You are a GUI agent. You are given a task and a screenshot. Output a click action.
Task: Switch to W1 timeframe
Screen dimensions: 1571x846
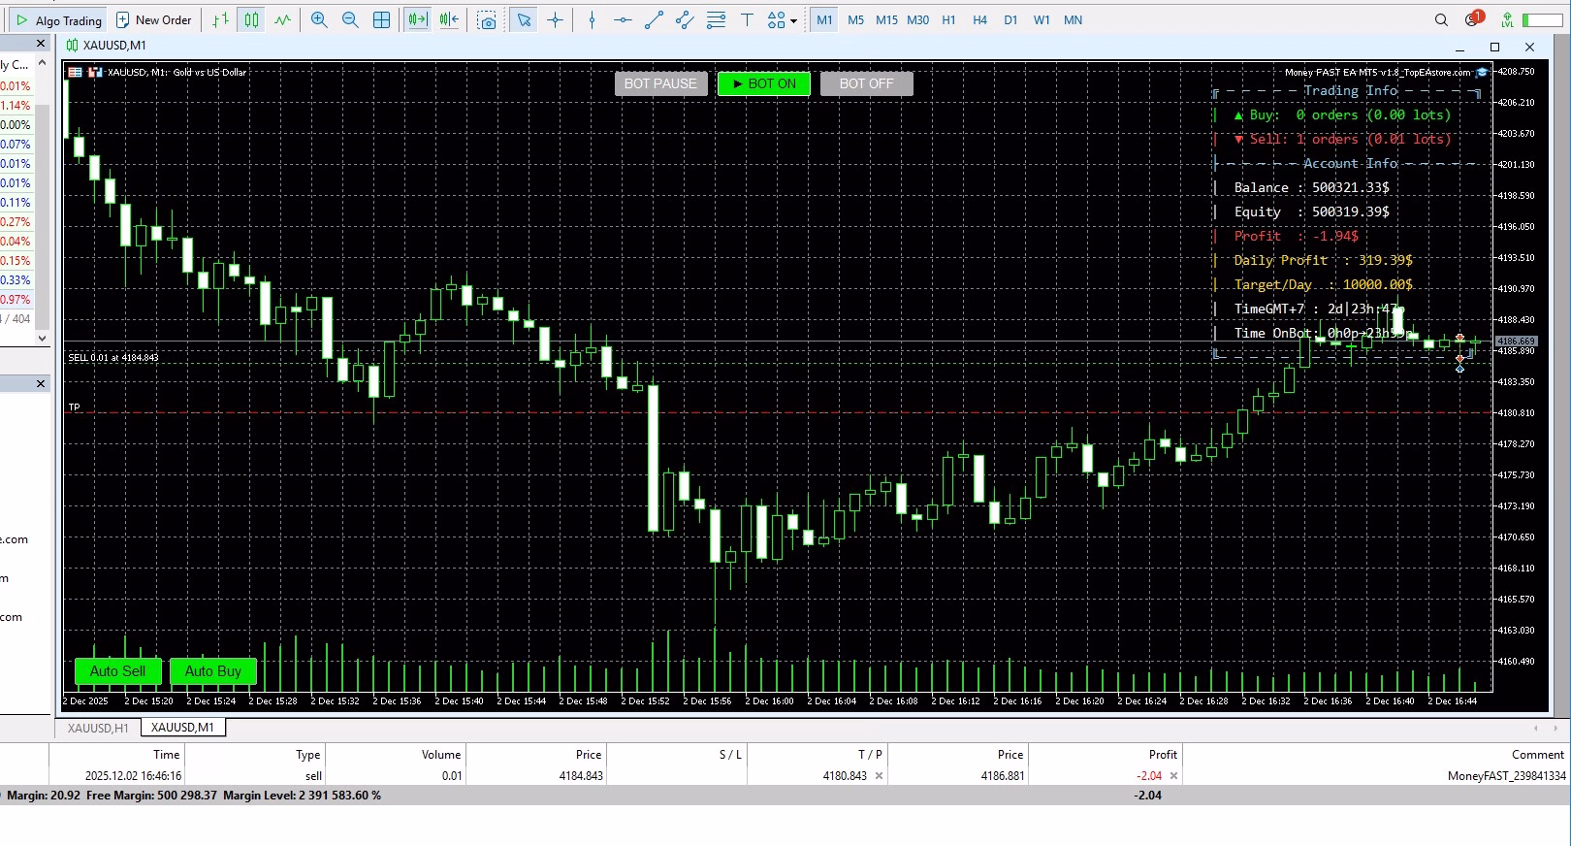[1042, 20]
